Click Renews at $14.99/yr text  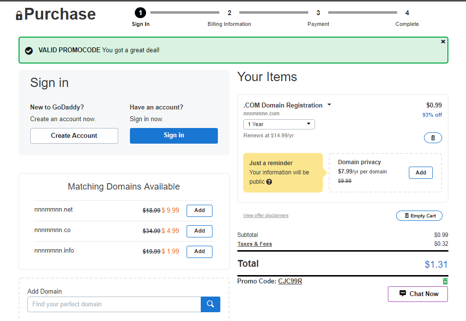coord(268,135)
